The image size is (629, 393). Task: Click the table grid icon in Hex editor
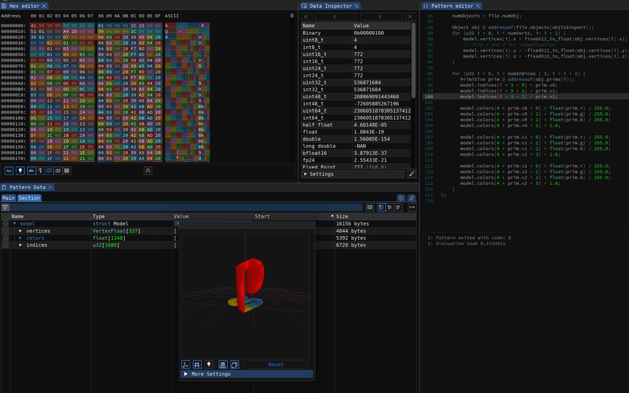point(67,171)
